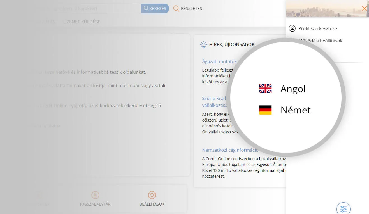Click the British flag beside Angol
The width and height of the screenshot is (369, 214).
(265, 88)
